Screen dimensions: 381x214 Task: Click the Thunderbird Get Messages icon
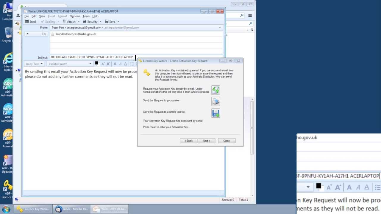pyautogui.click(x=18, y=15)
